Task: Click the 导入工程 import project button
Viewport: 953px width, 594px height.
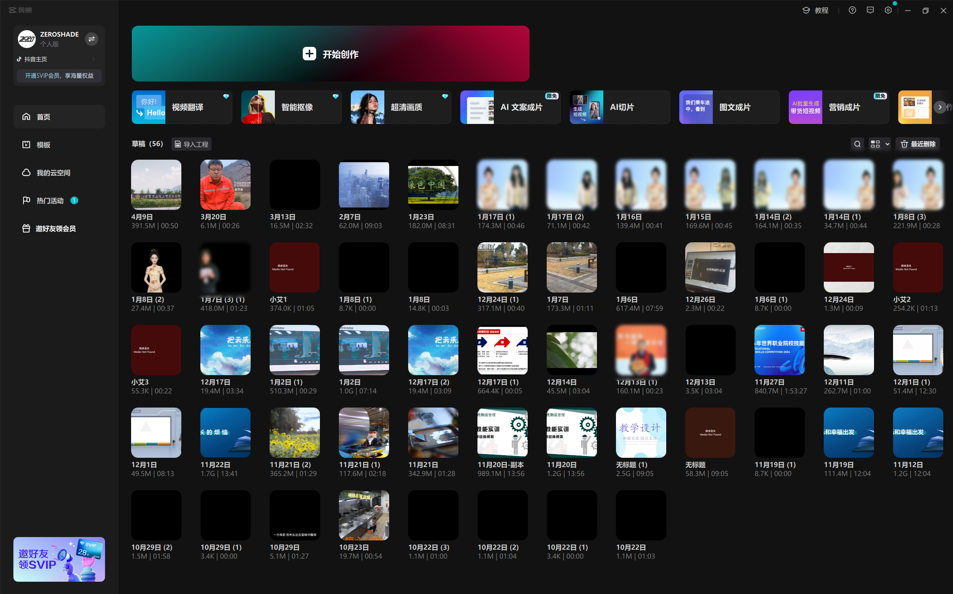Action: tap(191, 144)
